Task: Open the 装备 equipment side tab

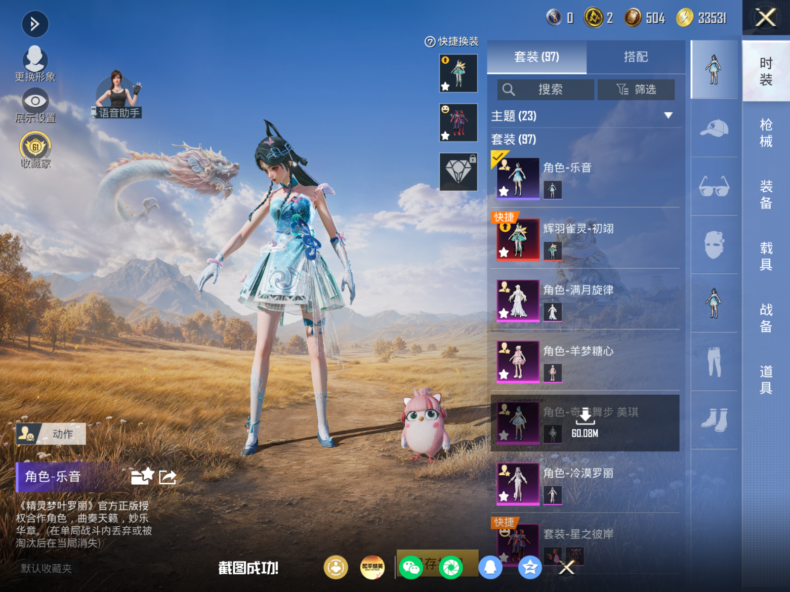Action: [x=766, y=195]
